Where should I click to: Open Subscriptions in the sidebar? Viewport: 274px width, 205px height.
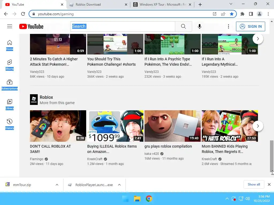(x=10, y=85)
